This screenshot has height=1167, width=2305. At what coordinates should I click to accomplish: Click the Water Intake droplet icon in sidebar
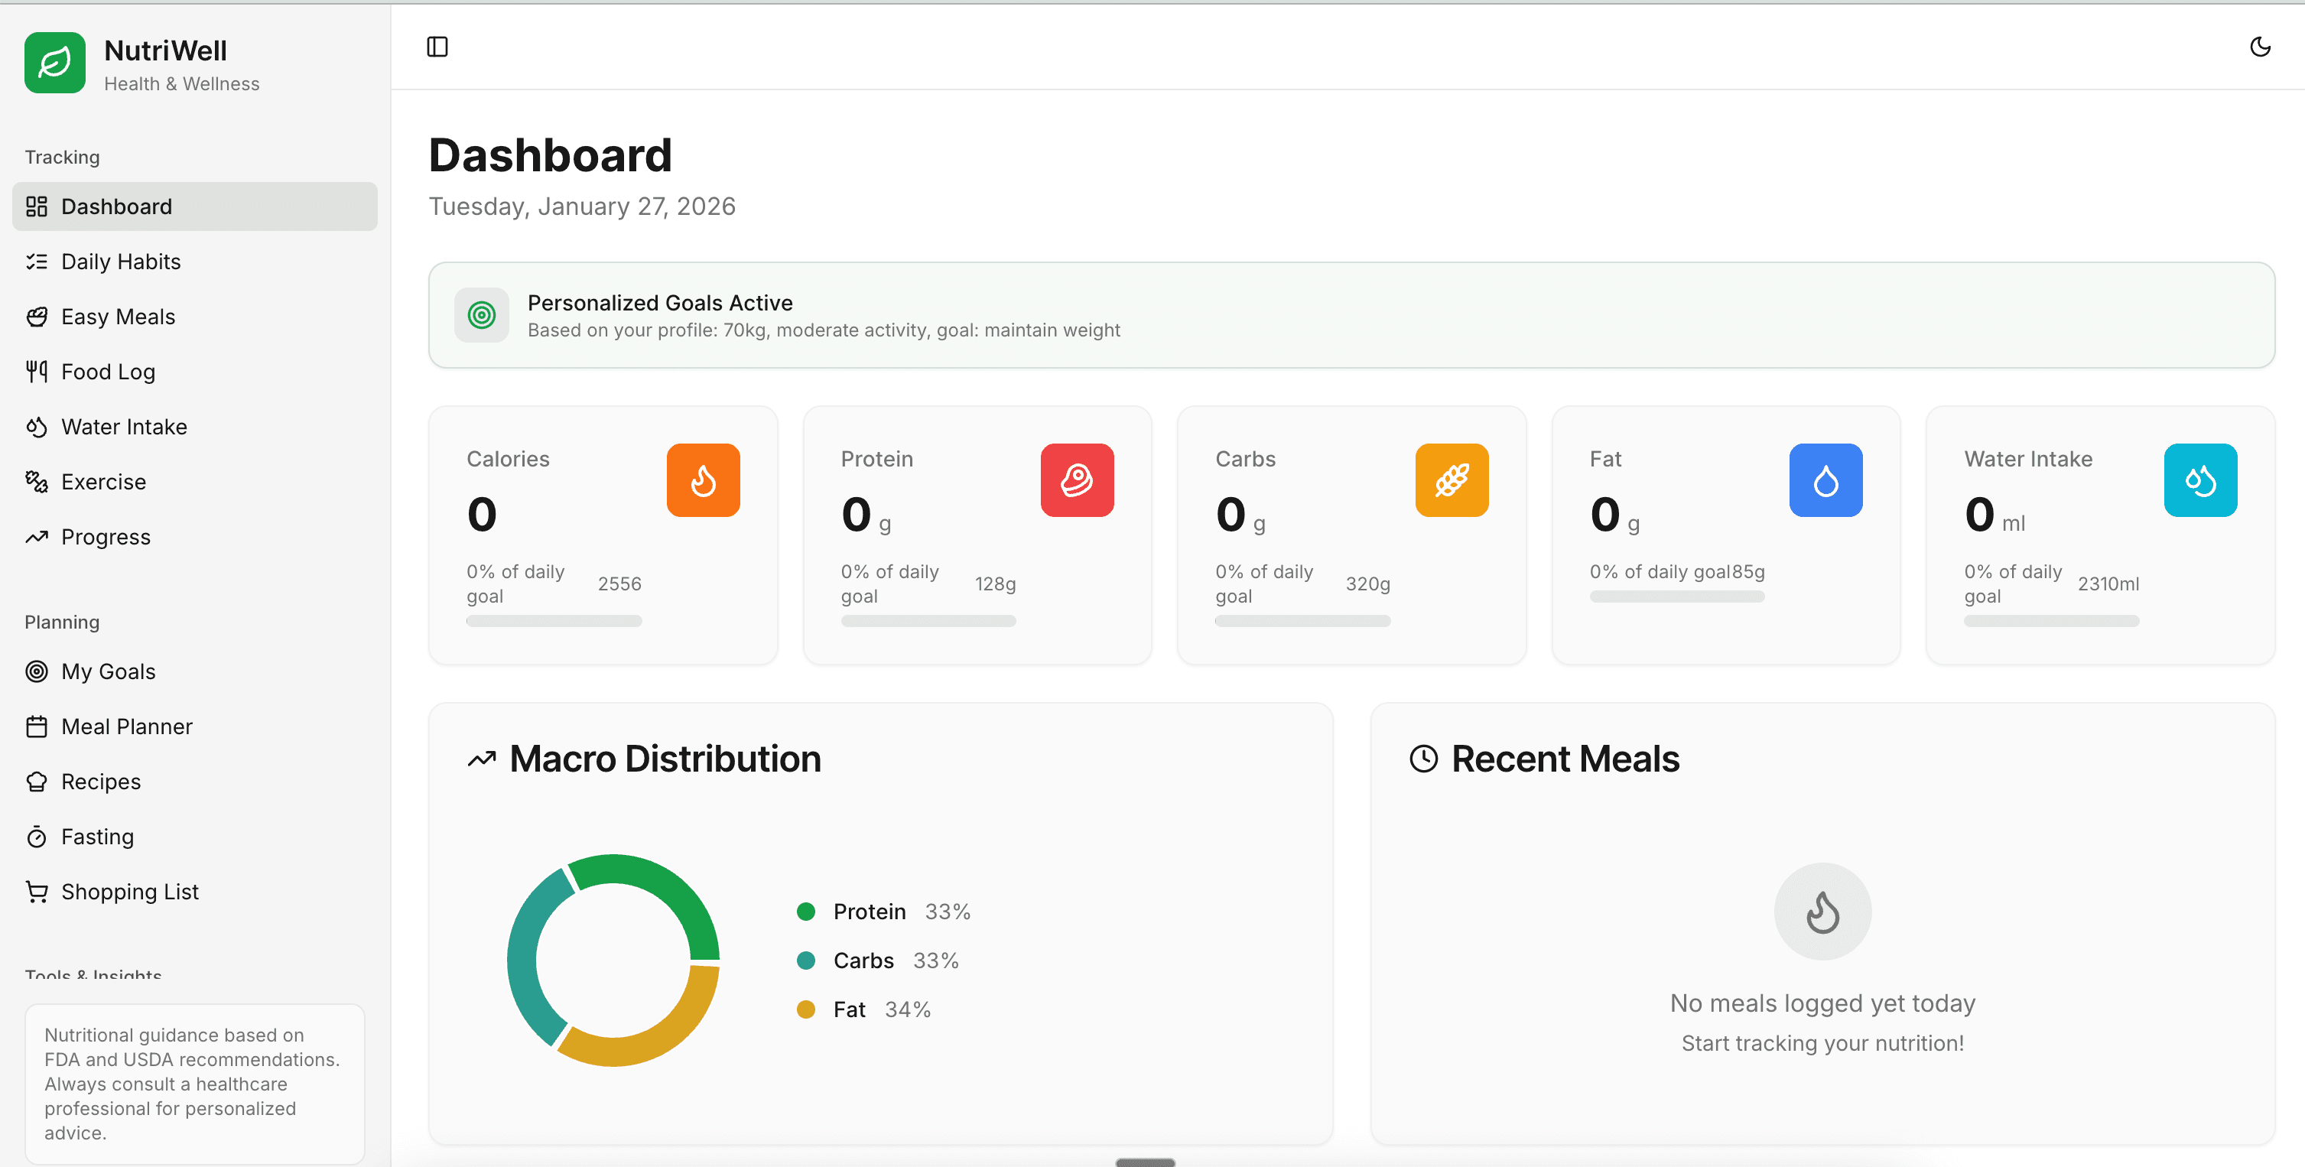coord(37,427)
